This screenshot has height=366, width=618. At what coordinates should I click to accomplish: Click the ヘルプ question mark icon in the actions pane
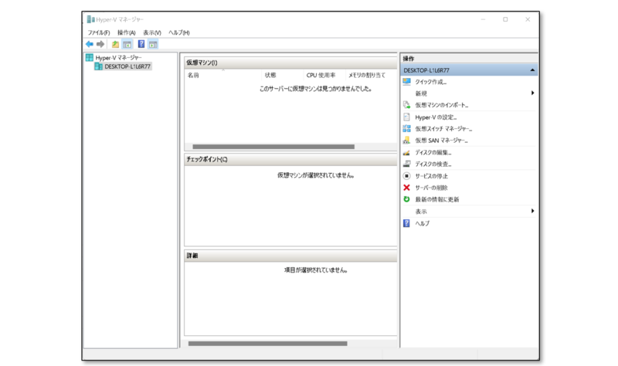[407, 223]
